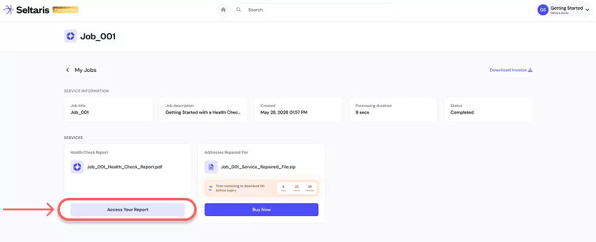
Task: Open Job_001_Service_Repaired_File.zip file name
Action: pyautogui.click(x=258, y=167)
